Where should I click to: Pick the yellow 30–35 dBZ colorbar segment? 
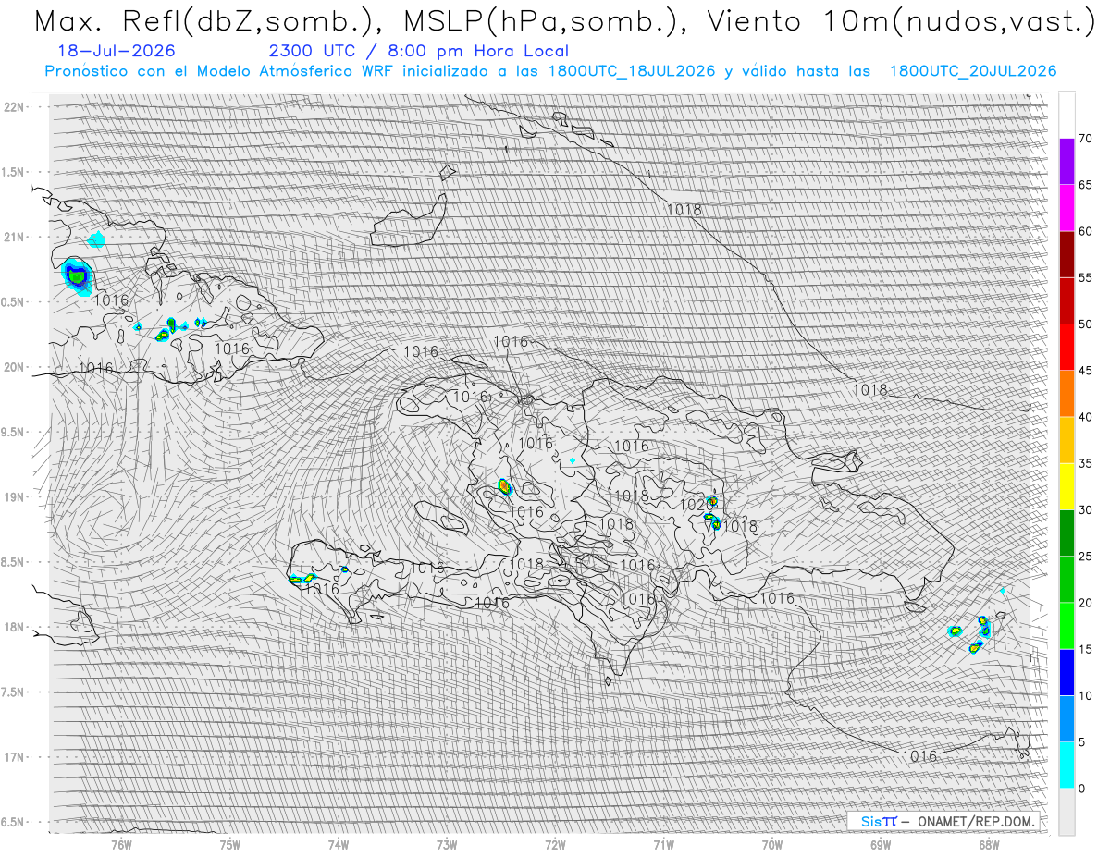pos(1067,486)
